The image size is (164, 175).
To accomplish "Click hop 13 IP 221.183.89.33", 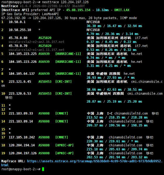I will click(x=21, y=114).
